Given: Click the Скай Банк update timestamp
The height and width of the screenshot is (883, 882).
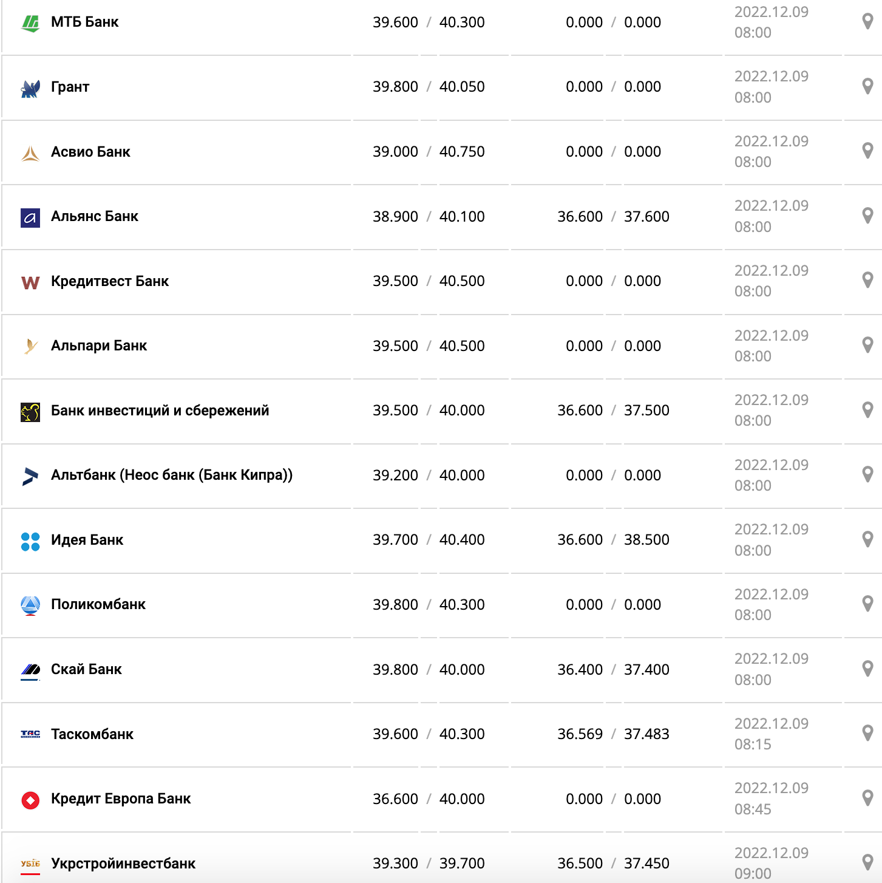Looking at the screenshot, I should 771,669.
